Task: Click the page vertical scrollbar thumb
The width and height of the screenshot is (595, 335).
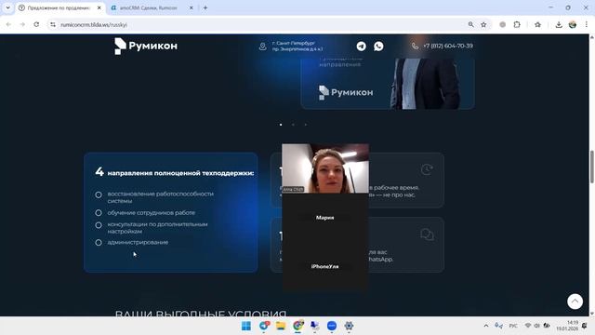Action: click(591, 167)
